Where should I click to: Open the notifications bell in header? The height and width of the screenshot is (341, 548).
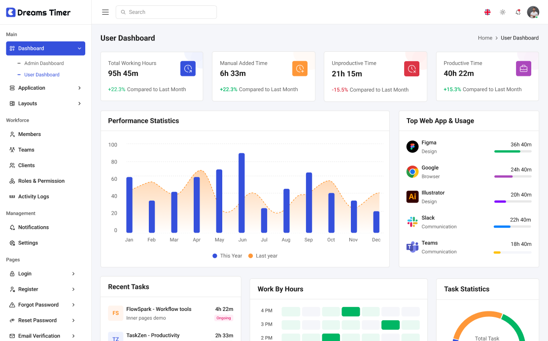(518, 12)
